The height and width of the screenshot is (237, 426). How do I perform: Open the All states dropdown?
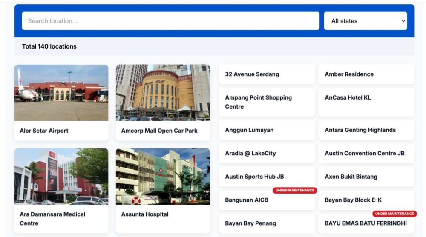pos(366,21)
